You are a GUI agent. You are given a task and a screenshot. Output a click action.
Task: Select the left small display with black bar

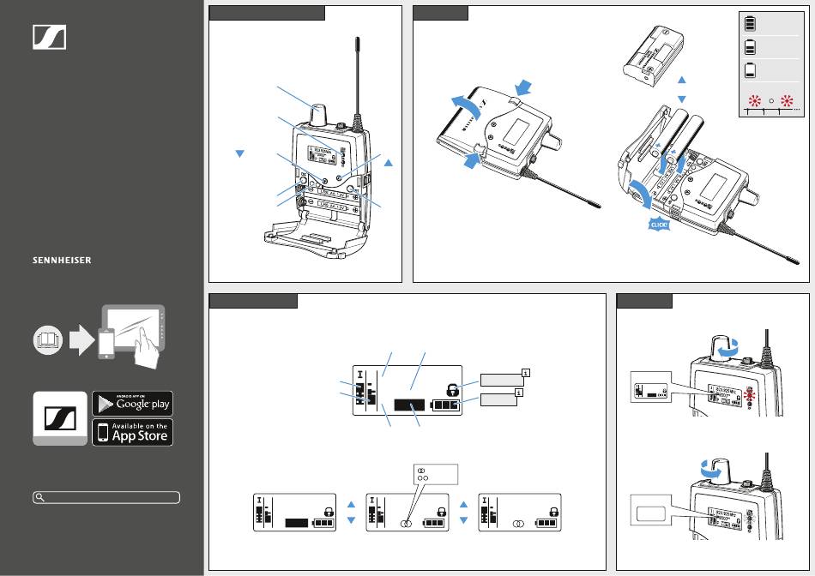(295, 513)
